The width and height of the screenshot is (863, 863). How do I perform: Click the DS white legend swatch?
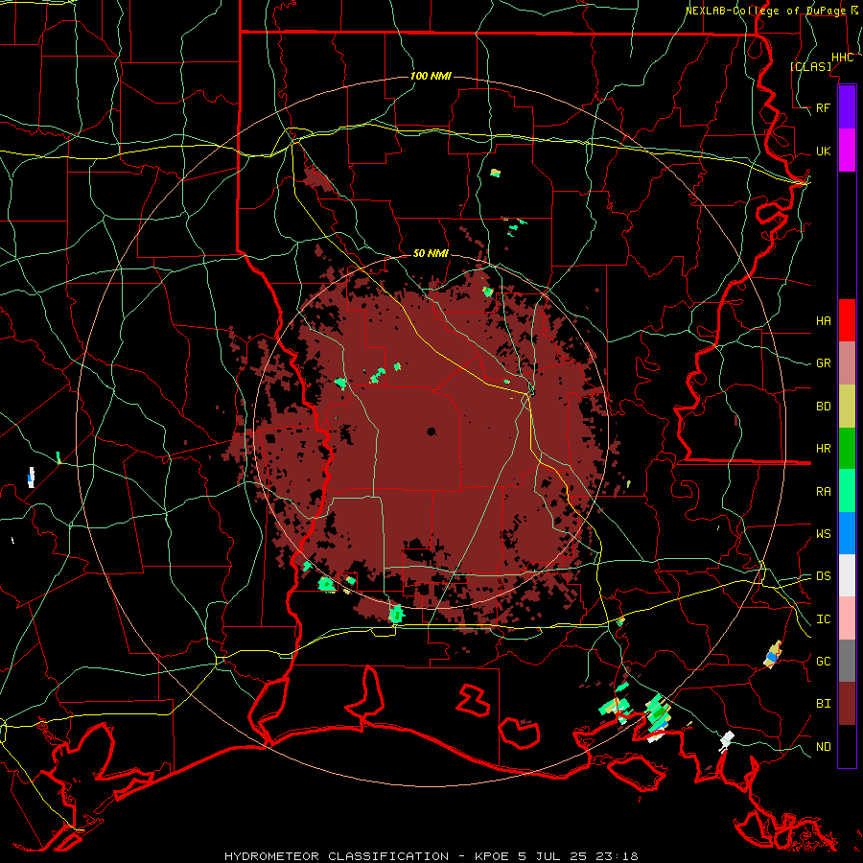tap(847, 575)
